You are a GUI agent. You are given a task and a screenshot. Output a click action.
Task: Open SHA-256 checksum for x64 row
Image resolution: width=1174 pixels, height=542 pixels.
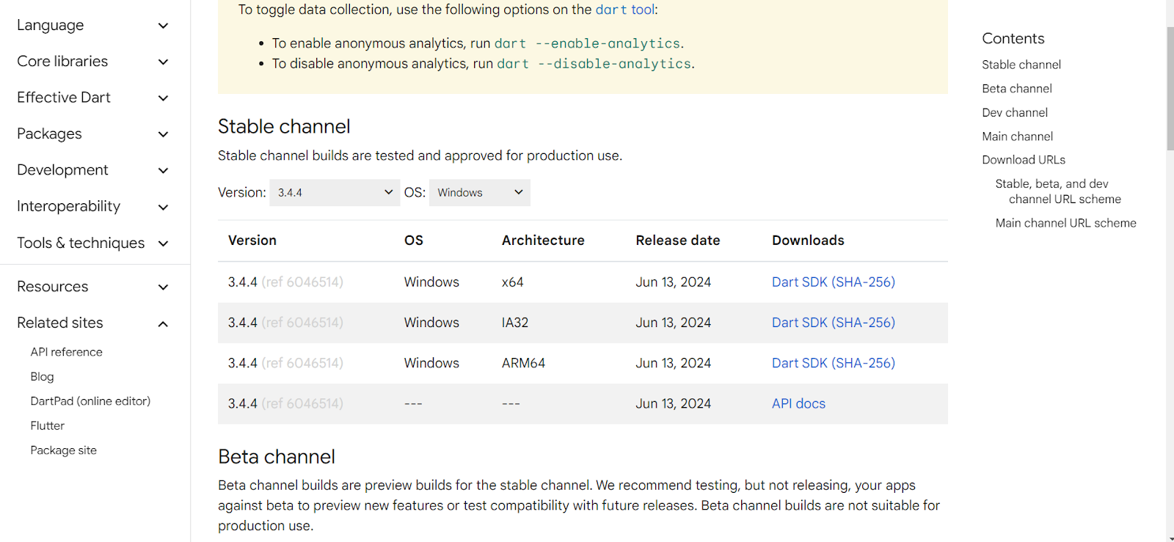point(863,282)
